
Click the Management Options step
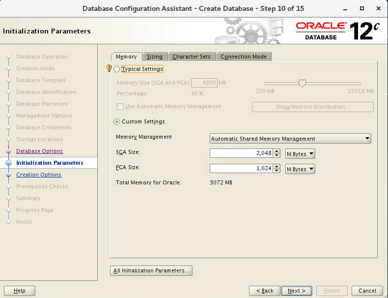point(44,116)
